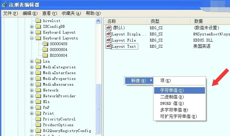Click the Layout Text string value icon
230x136 pixels.
[x=108, y=46]
